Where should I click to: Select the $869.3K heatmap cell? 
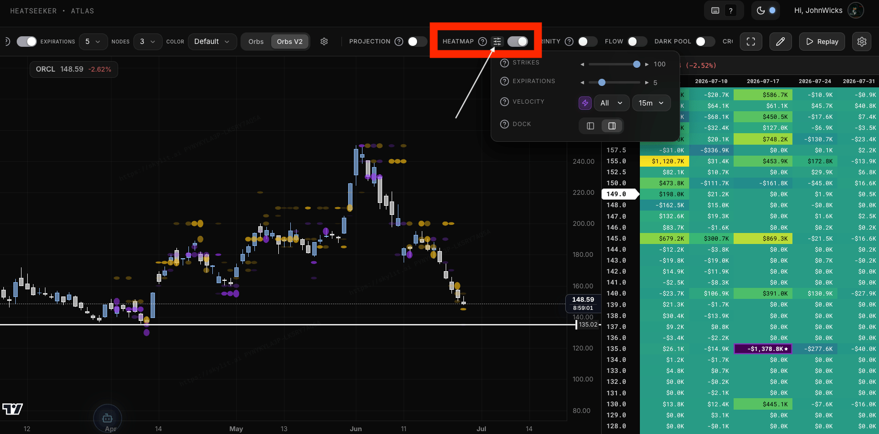(763, 238)
